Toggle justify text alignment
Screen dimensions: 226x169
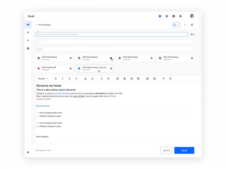[138, 79]
